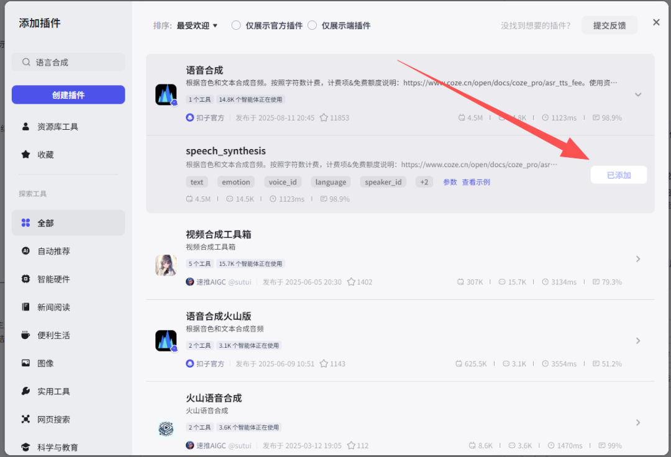Click the voice_id parameter tag
The image size is (671, 457).
[283, 182]
